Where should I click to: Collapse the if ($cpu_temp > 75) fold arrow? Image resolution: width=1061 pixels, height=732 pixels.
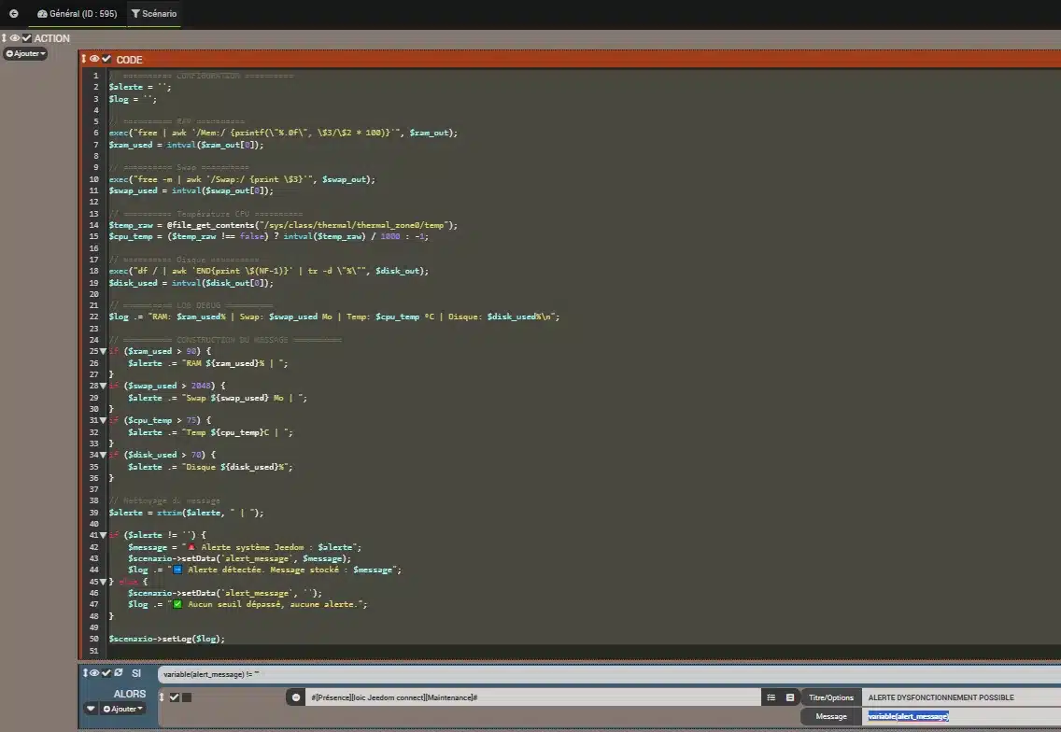103,420
